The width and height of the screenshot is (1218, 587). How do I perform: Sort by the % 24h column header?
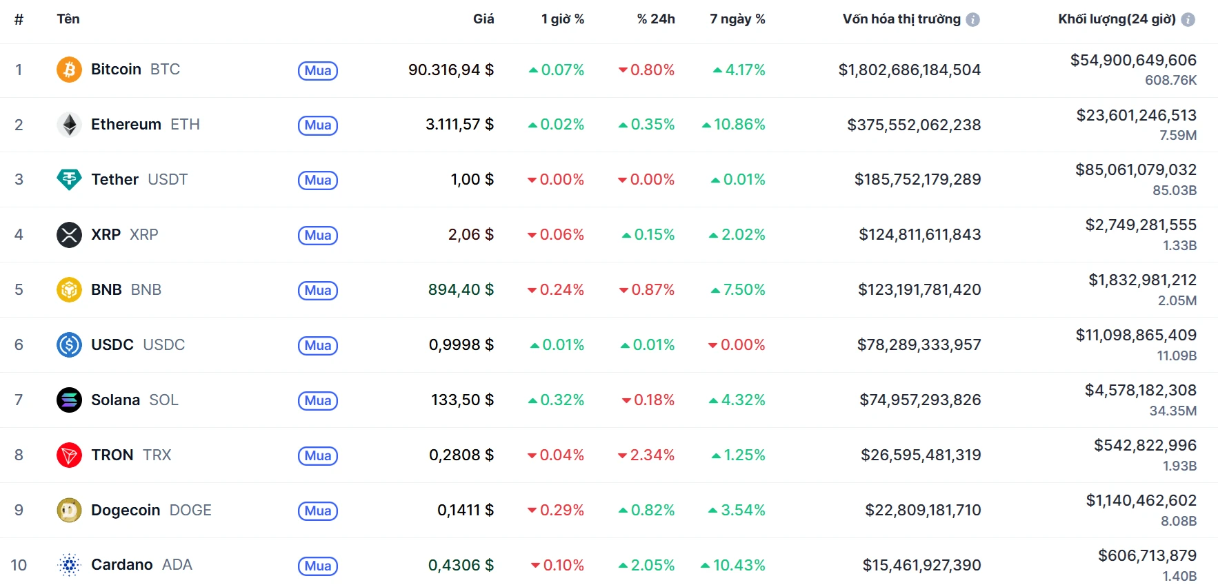[x=655, y=19]
